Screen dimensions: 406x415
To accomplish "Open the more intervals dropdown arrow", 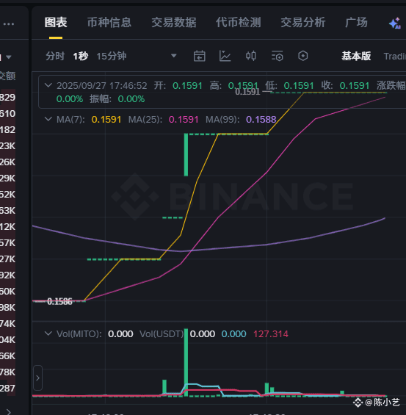I will (174, 56).
